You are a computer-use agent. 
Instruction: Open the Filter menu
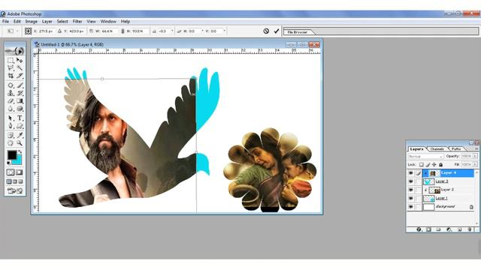[77, 22]
